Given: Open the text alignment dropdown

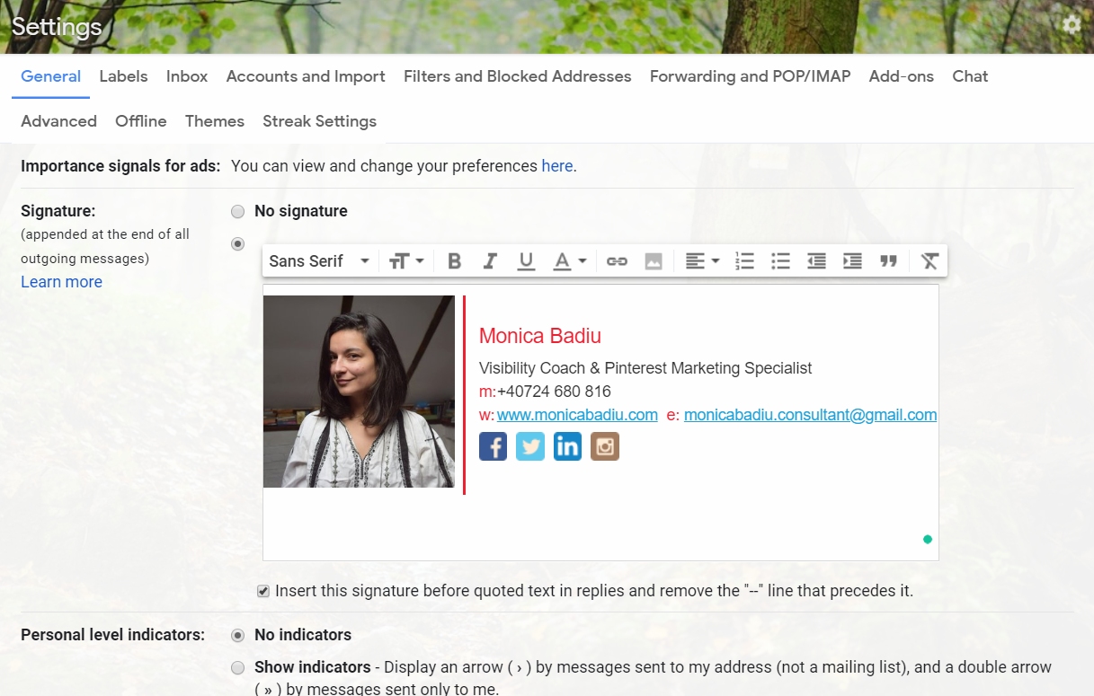Looking at the screenshot, I should (x=702, y=261).
